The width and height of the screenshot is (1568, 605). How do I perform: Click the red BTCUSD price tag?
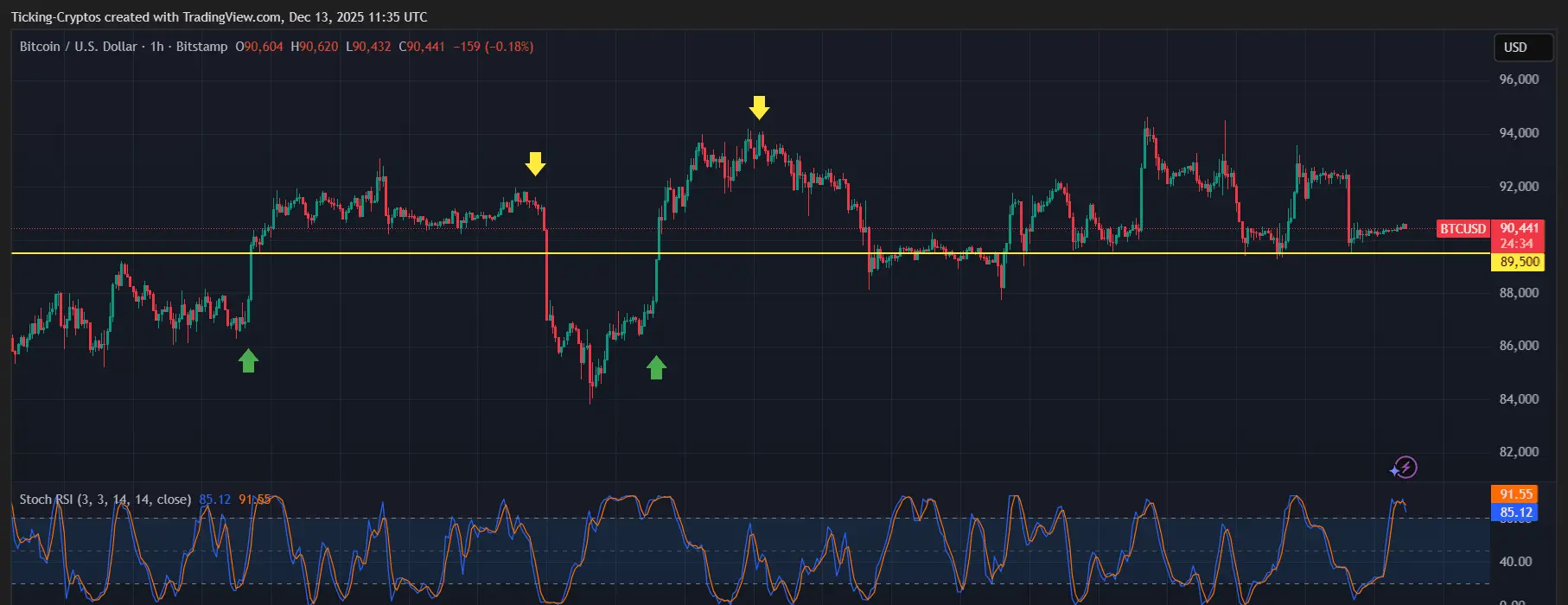[x=1463, y=229]
